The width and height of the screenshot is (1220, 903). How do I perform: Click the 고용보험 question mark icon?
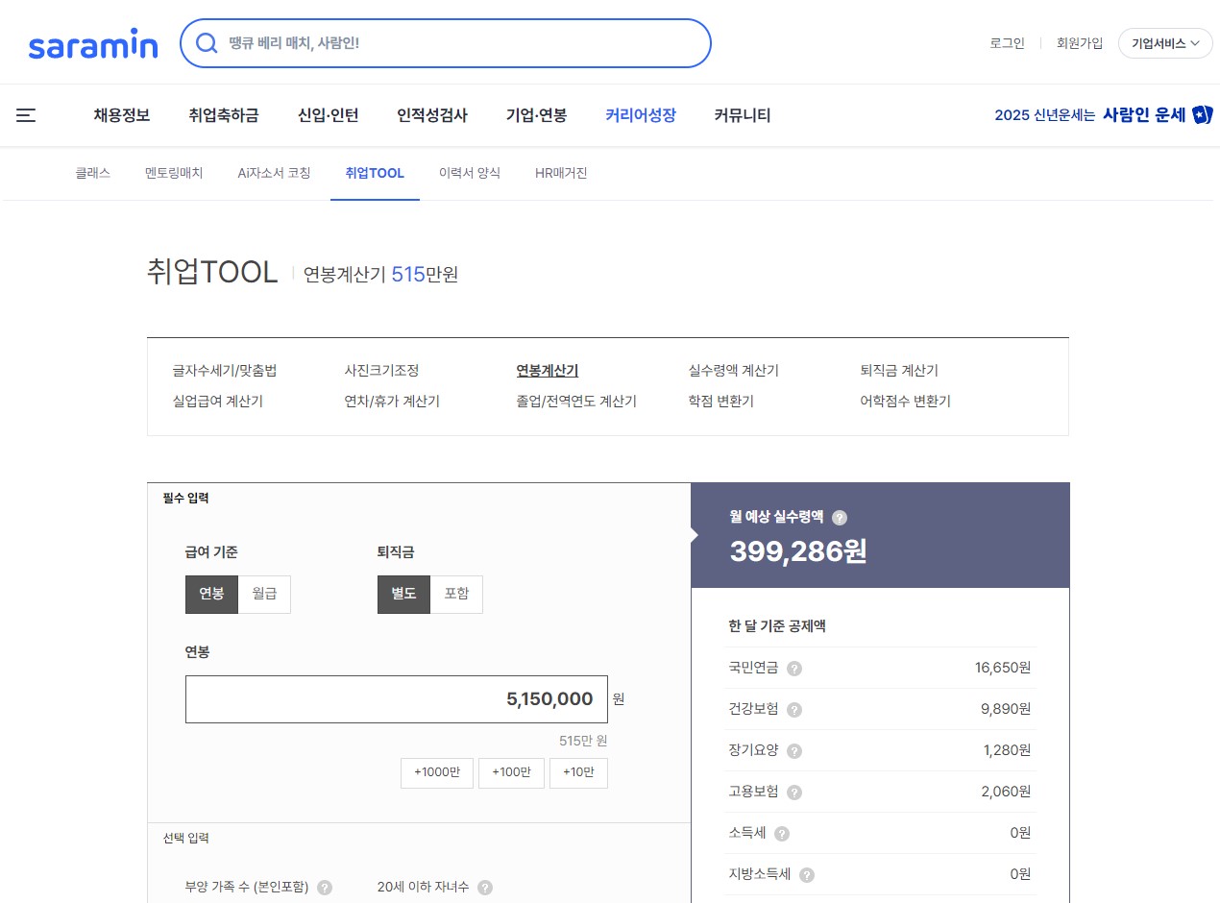[x=793, y=792]
